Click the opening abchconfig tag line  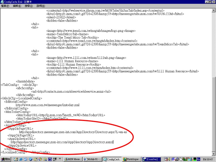click(25, 88)
